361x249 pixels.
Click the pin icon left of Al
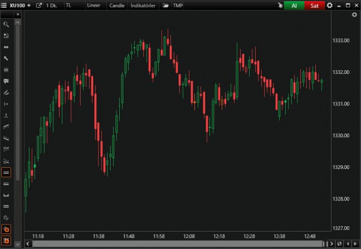(280, 5)
